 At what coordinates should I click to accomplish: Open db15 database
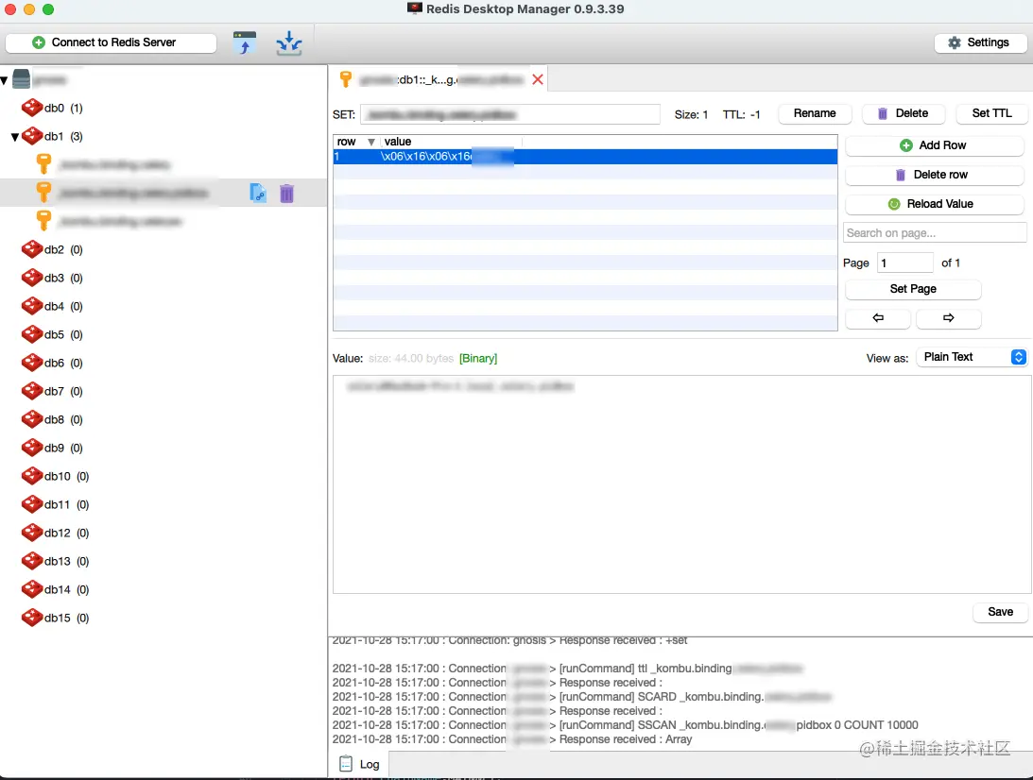click(x=56, y=618)
